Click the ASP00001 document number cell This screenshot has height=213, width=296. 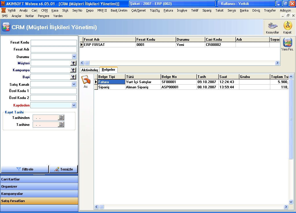179,87
